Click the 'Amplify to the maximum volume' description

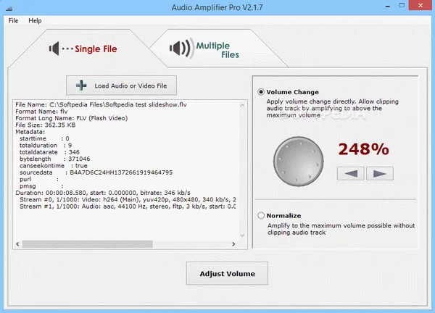point(341,229)
